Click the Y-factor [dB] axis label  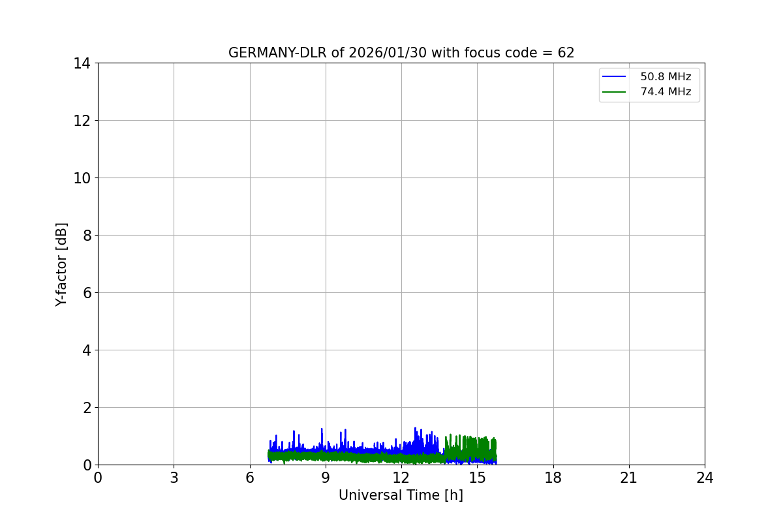point(61,264)
